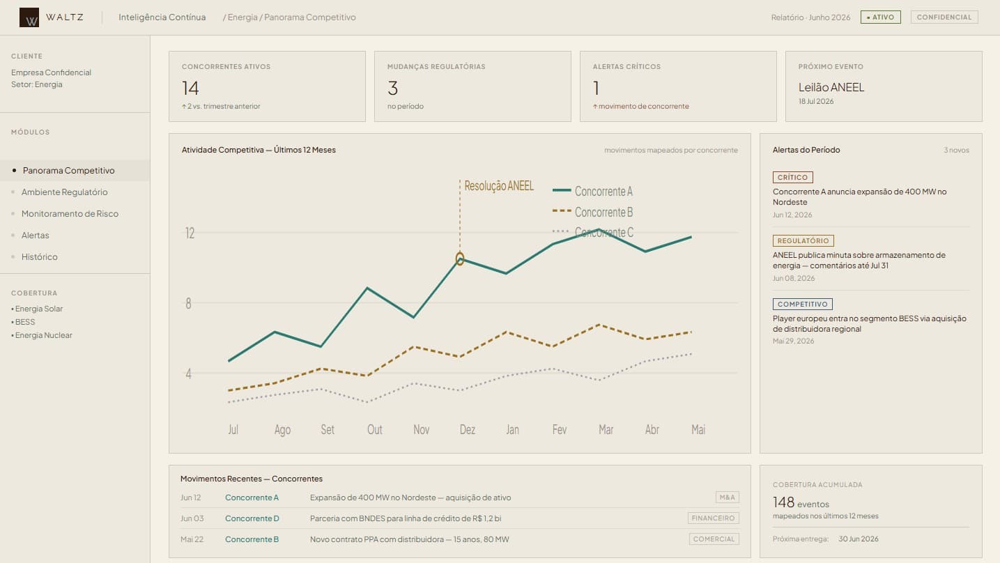The width and height of the screenshot is (1000, 563).
Task: Click 'Atividade Competitiva — Últimos 12 Meses' title
Action: click(259, 150)
